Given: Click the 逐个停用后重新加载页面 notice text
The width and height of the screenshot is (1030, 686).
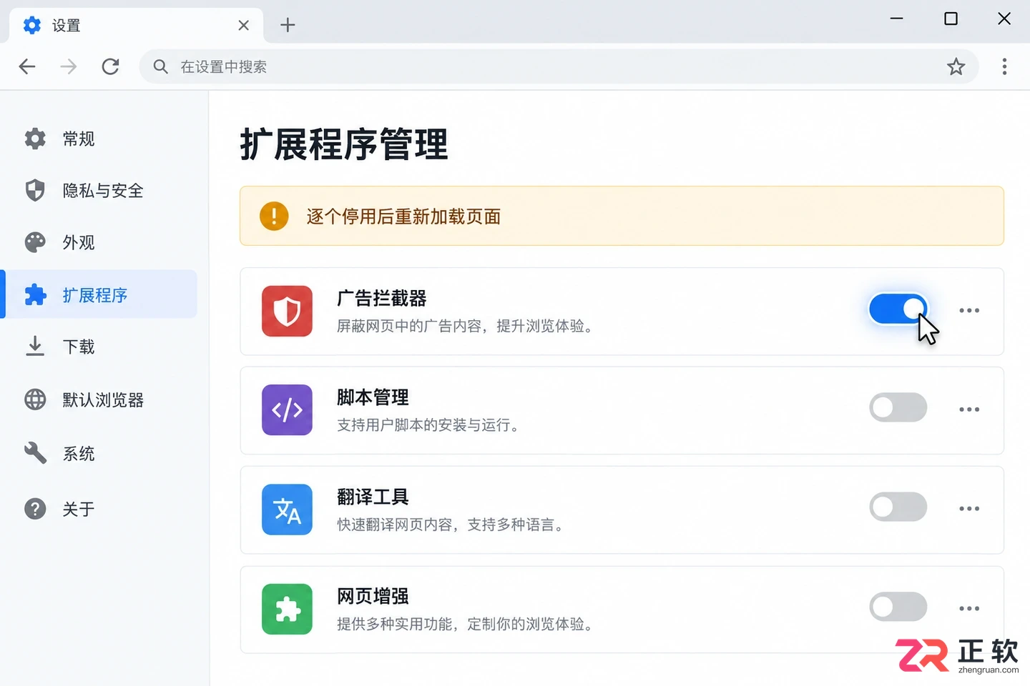Looking at the screenshot, I should click(403, 217).
